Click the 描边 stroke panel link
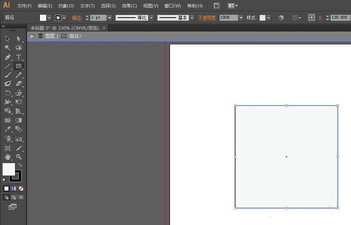Image resolution: width=351 pixels, height=225 pixels. click(x=77, y=18)
